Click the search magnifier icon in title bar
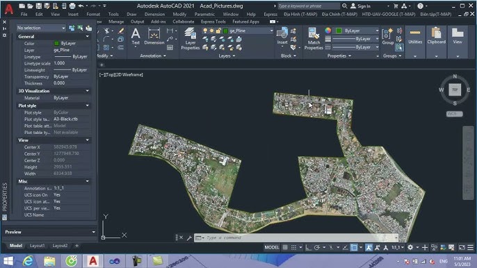The width and height of the screenshot is (477, 268). coord(344,6)
